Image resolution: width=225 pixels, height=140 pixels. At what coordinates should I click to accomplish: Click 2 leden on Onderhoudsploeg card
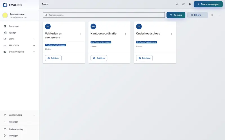click(139, 46)
